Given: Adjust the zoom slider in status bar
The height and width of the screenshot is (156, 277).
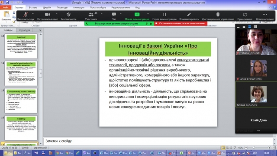Looking at the screenshot, I should (x=254, y=147).
